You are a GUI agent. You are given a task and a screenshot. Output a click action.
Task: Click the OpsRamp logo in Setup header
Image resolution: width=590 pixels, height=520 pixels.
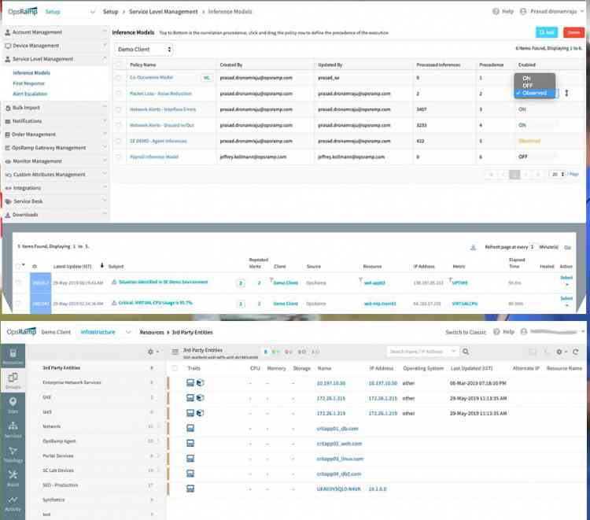pyautogui.click(x=23, y=11)
